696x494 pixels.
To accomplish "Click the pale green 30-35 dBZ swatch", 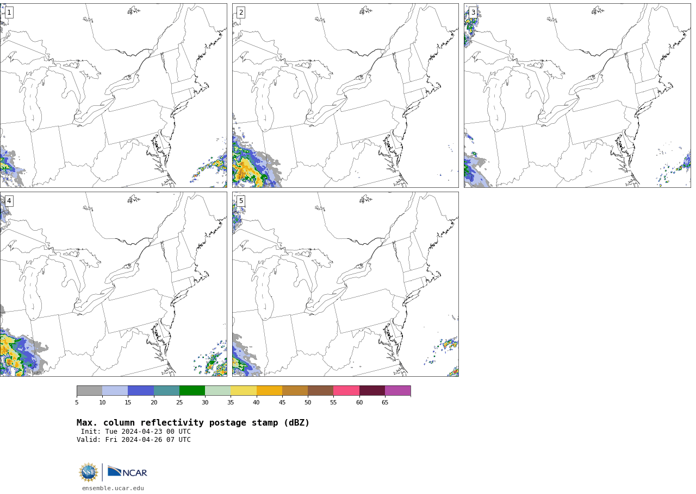I will click(217, 391).
